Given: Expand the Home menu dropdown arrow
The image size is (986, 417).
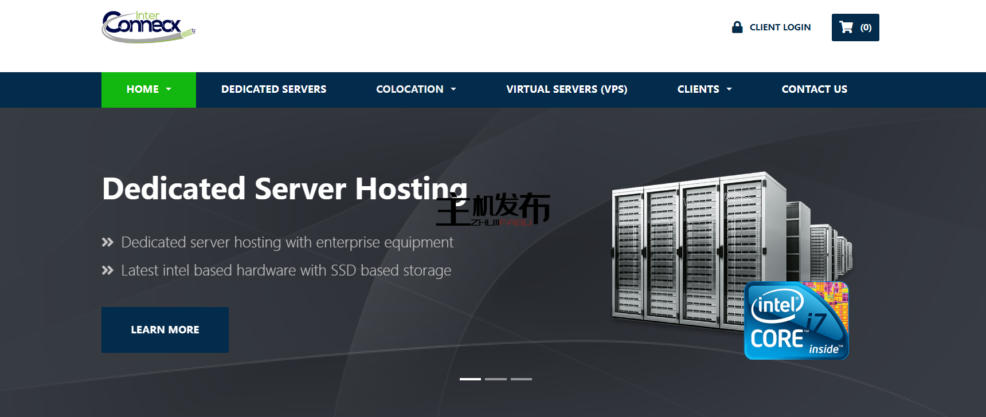Looking at the screenshot, I should 169,89.
